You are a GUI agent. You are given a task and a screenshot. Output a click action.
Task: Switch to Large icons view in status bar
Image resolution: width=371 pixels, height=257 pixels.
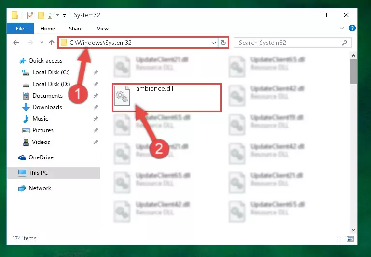coord(350,239)
